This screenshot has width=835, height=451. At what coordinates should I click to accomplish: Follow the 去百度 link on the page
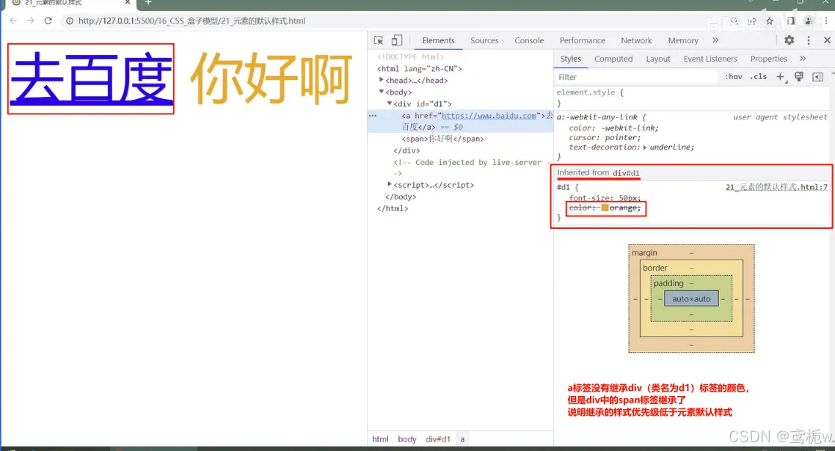click(91, 78)
